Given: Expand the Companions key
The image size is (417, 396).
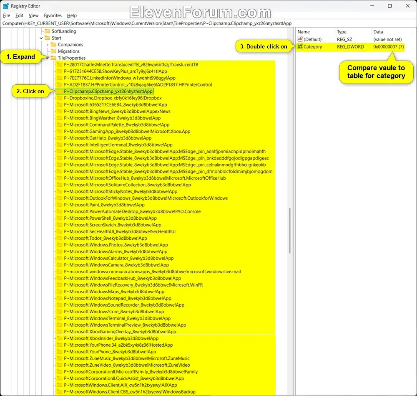Looking at the screenshot, I should pos(48,45).
